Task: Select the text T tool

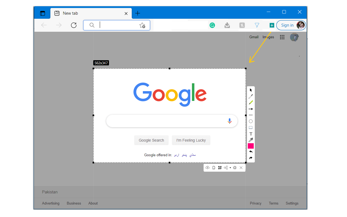Action: tap(251, 134)
